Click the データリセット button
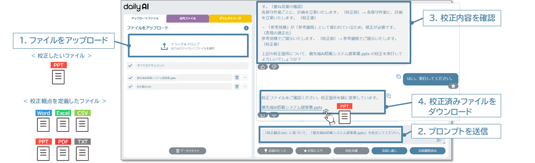The width and height of the screenshot is (535, 163). pos(188,151)
